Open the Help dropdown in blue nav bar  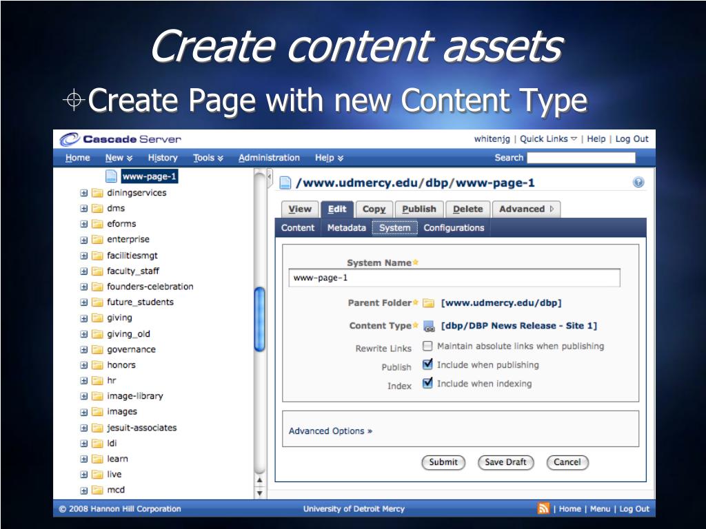[x=329, y=158]
